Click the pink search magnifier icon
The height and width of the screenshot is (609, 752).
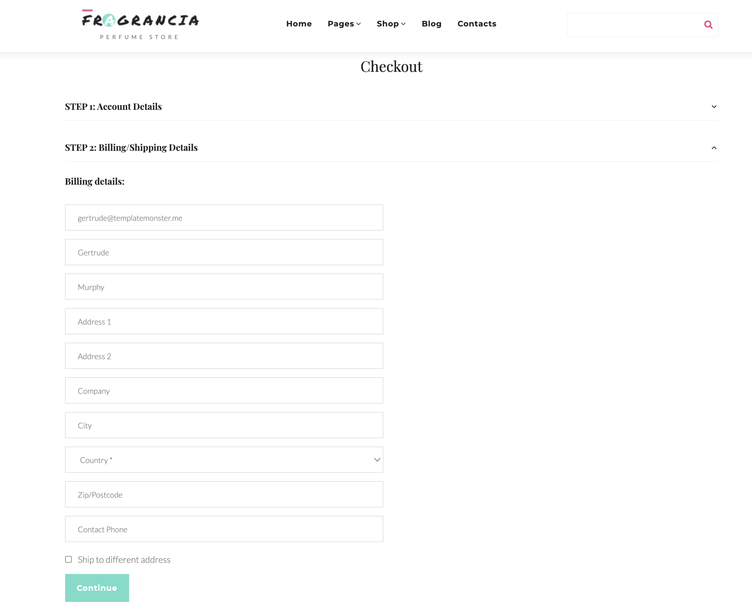click(708, 25)
